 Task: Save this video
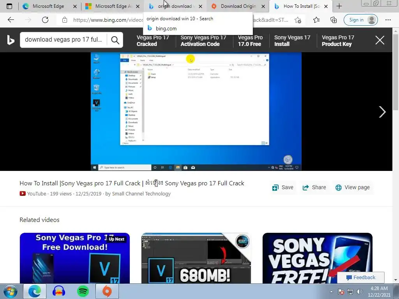[x=283, y=187]
